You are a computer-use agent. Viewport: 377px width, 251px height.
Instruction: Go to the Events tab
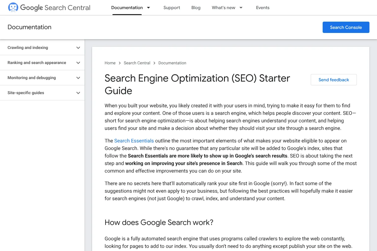[263, 8]
